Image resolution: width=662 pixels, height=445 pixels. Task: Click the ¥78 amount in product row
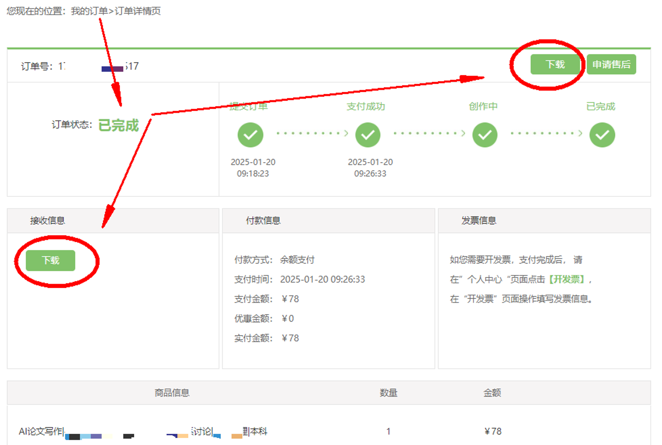tap(493, 432)
